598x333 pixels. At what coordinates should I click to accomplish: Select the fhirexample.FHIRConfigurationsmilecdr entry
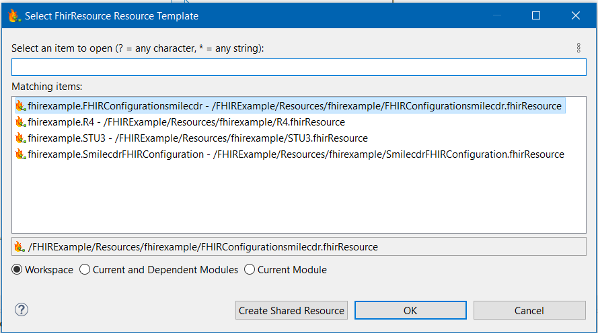[x=294, y=106]
